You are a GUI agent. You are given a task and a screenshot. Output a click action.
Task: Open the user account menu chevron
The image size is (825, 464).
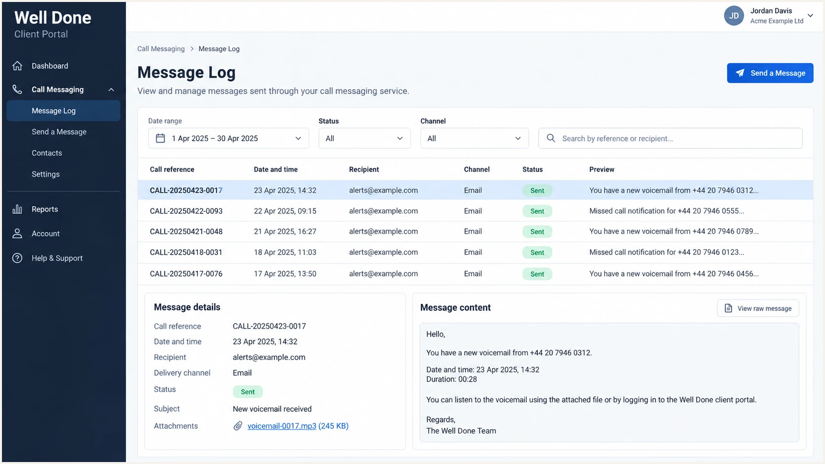click(x=810, y=16)
